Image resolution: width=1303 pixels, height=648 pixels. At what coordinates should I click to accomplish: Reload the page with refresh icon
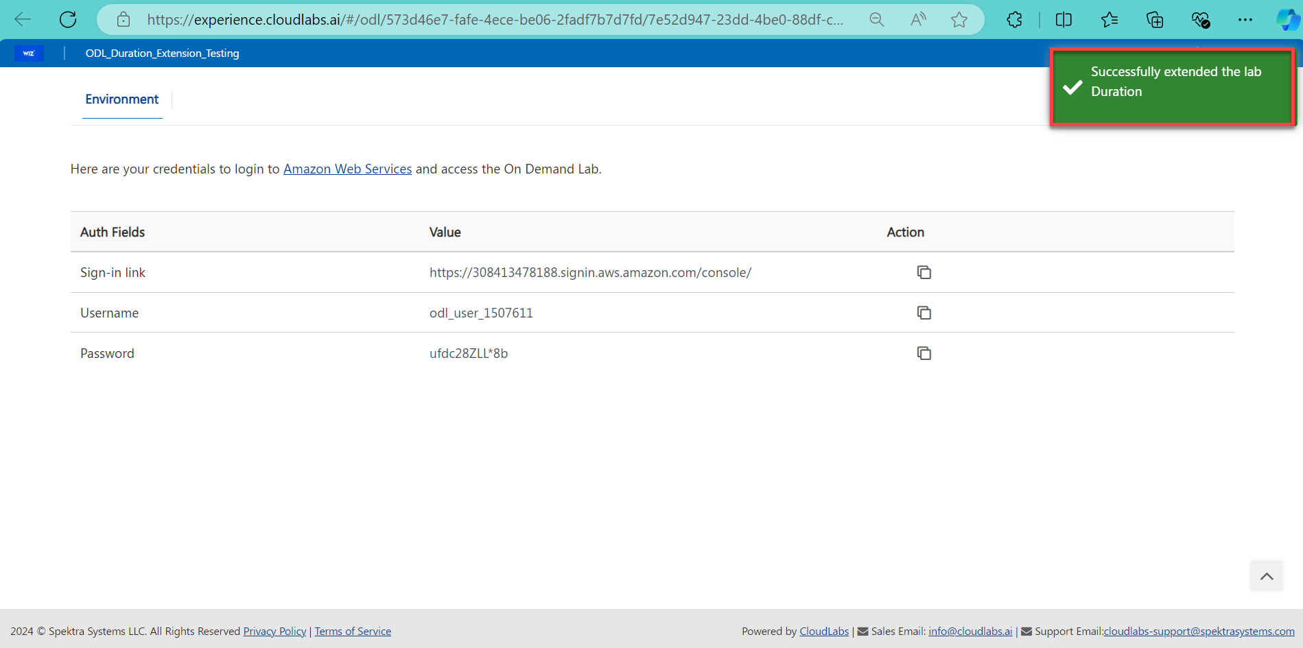tap(68, 20)
